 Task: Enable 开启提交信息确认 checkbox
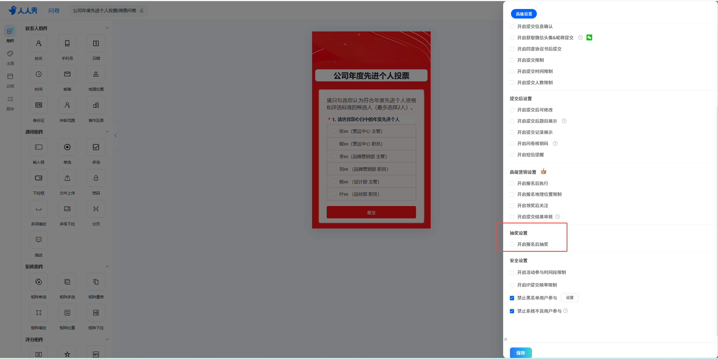pyautogui.click(x=512, y=27)
